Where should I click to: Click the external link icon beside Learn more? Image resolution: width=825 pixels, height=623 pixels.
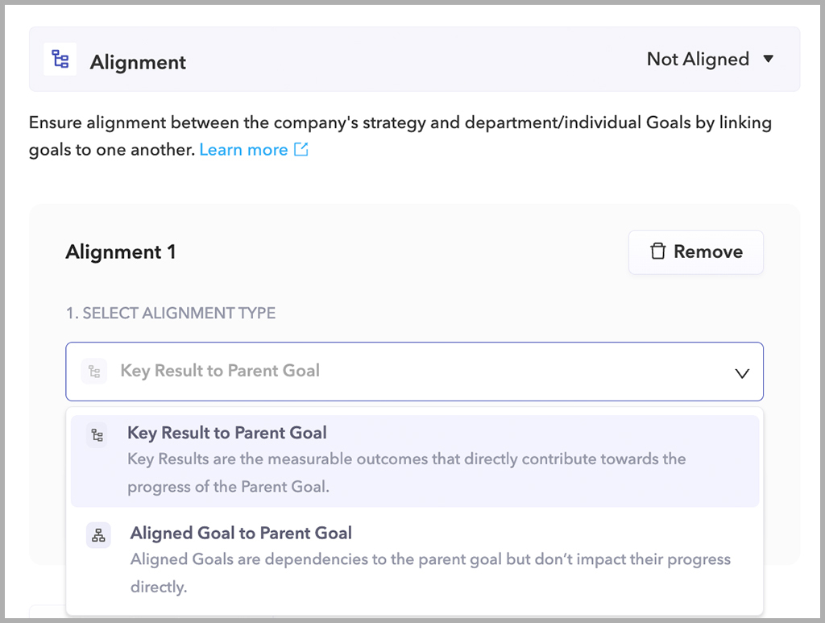301,149
